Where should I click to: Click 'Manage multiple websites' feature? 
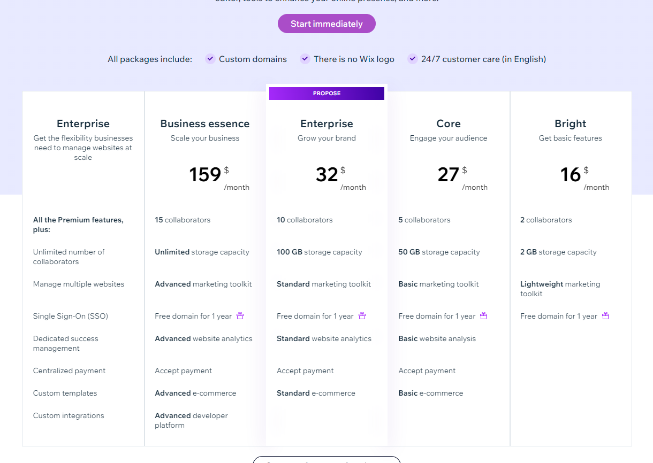click(79, 284)
